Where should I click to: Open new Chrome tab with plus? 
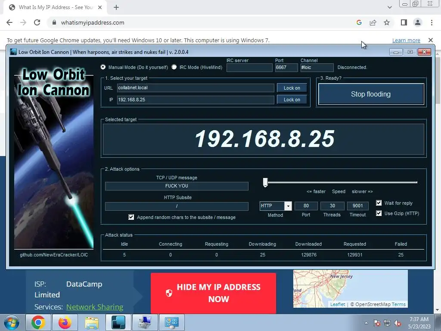116,7
